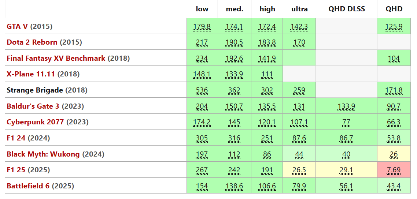Open Final Fantasy XV Benchmark link

click(x=56, y=58)
